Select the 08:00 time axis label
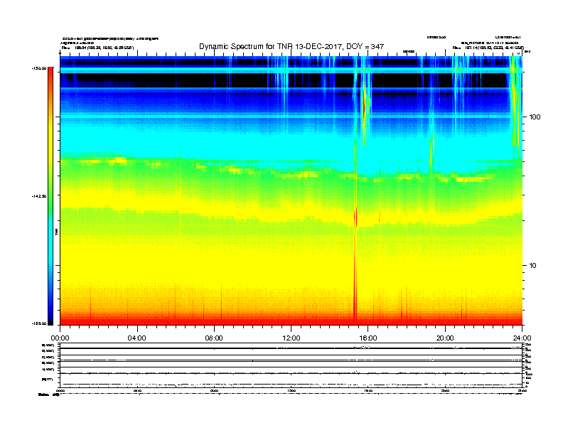The image size is (563, 435). 214,338
